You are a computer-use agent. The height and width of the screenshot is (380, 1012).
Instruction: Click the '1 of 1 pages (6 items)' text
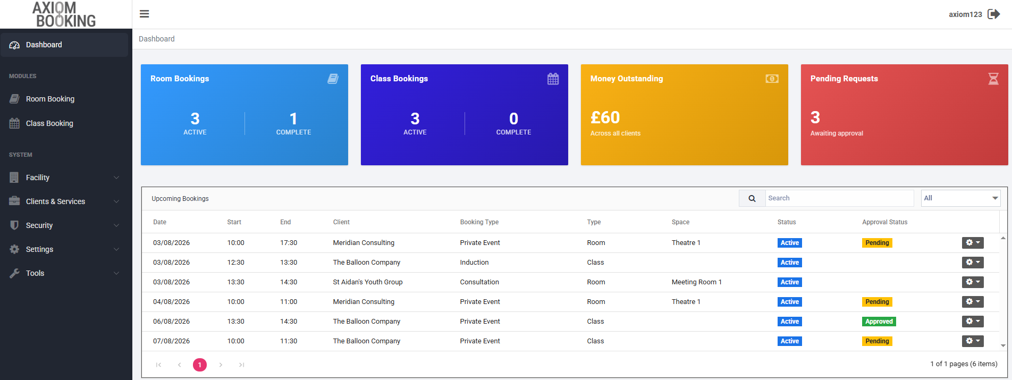click(964, 364)
